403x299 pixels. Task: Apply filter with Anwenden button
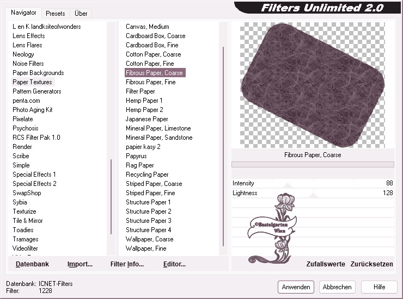pos(296,287)
